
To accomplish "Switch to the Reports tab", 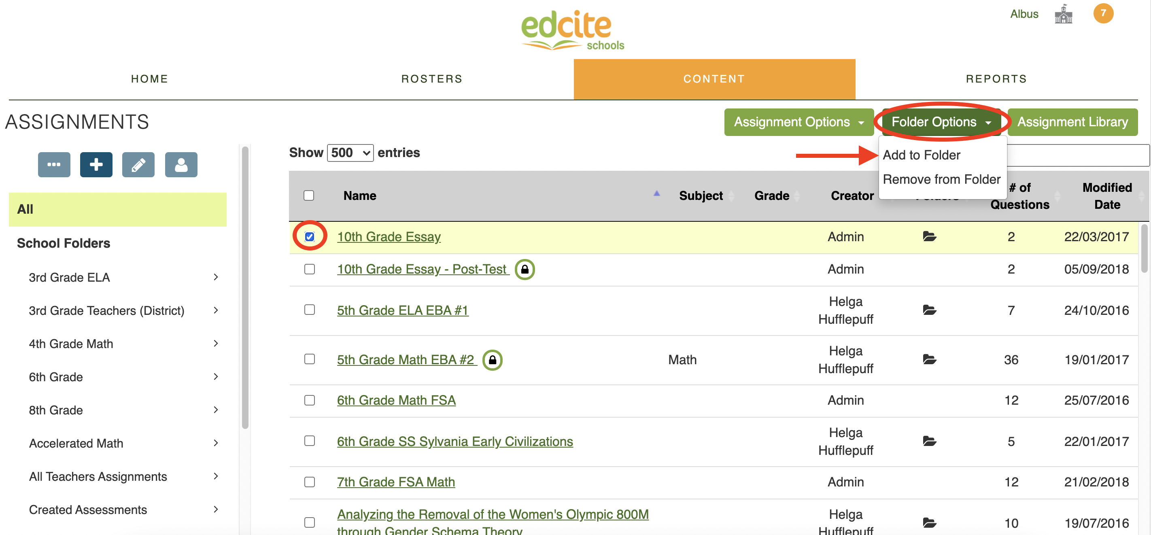I will pyautogui.click(x=996, y=79).
